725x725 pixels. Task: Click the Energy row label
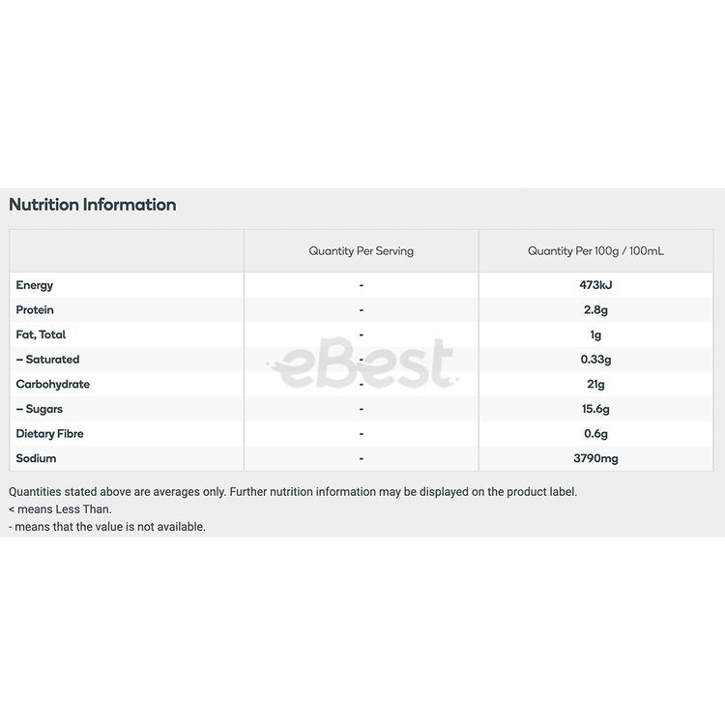tap(35, 285)
